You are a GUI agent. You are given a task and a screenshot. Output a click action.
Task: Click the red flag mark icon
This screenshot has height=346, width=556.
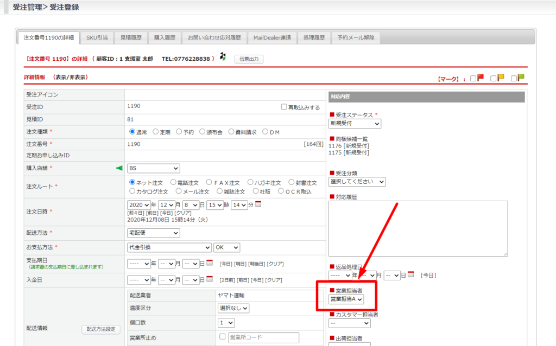point(480,78)
